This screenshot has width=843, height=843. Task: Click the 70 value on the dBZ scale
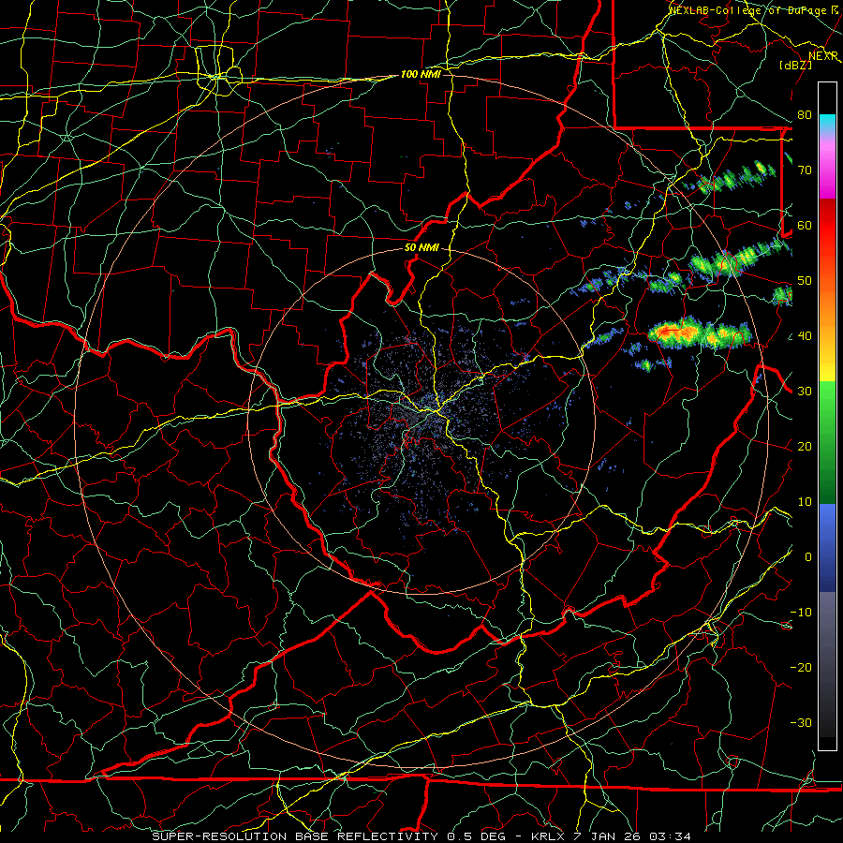pos(805,170)
